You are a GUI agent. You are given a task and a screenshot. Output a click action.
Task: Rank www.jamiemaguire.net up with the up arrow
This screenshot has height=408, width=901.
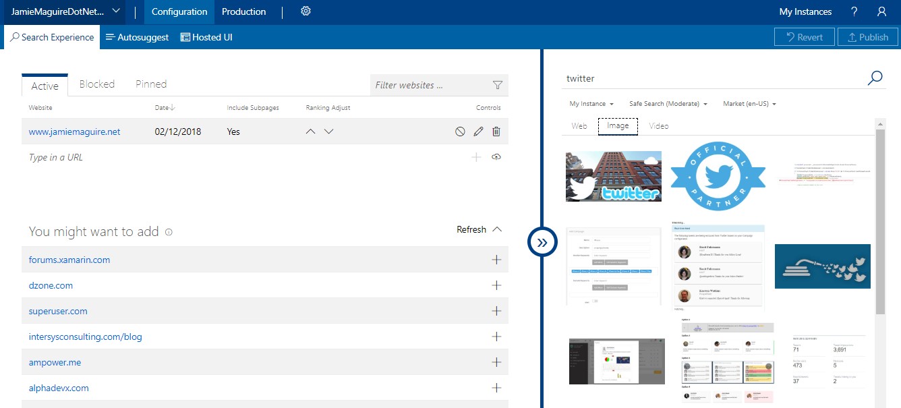tap(310, 132)
